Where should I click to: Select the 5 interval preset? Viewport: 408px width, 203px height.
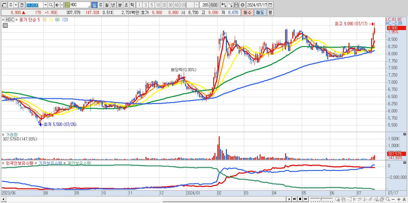(x=152, y=5)
